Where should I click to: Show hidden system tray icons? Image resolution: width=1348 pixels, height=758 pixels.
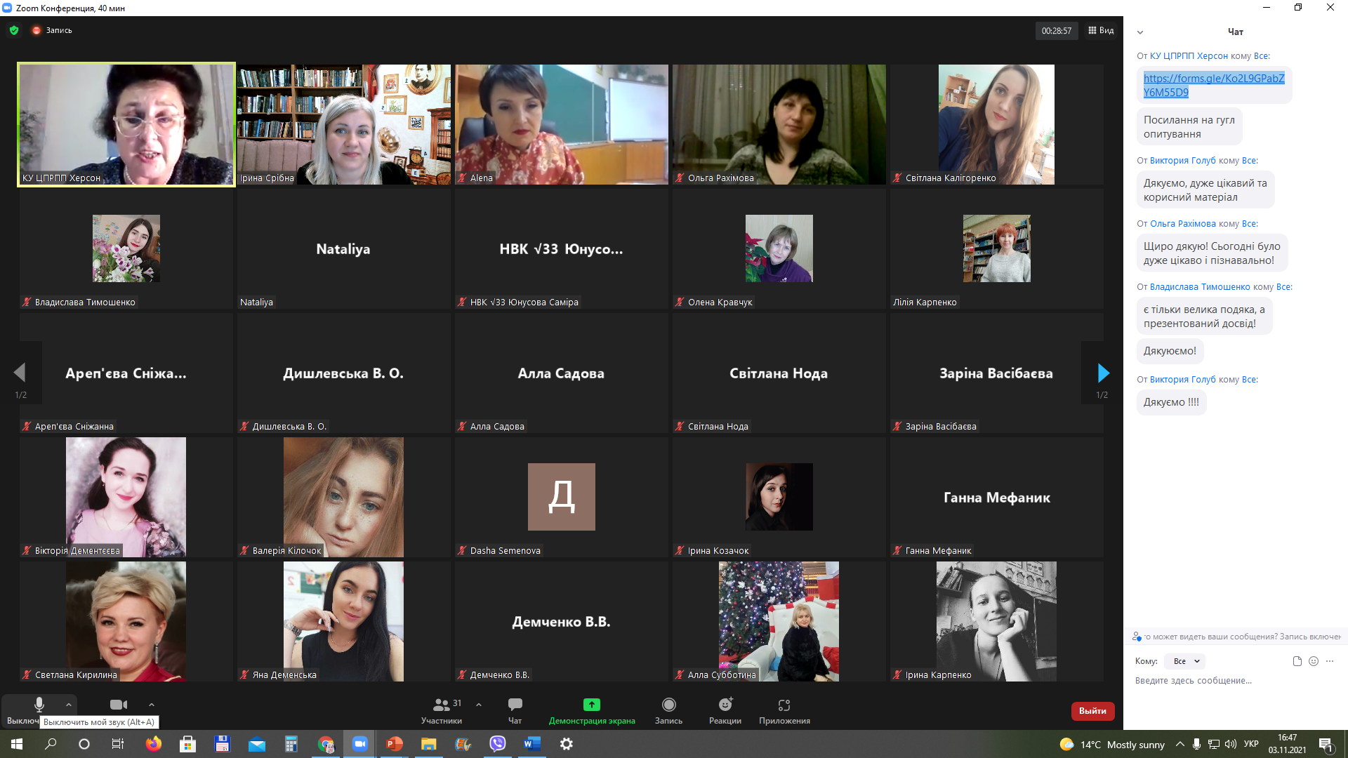(1180, 744)
